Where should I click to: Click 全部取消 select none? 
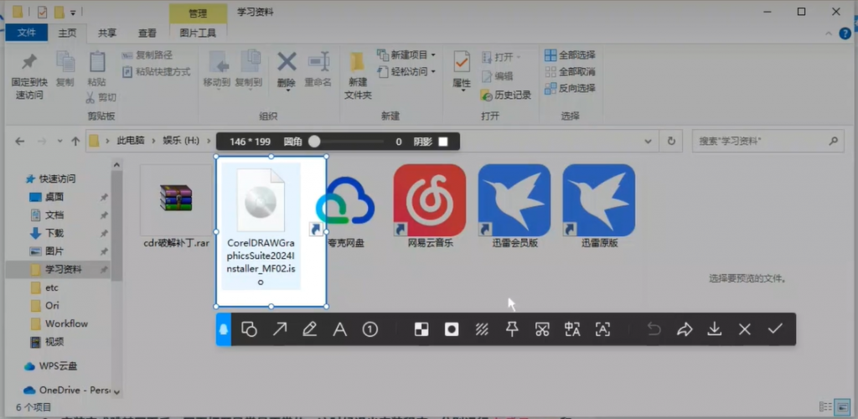click(x=570, y=72)
